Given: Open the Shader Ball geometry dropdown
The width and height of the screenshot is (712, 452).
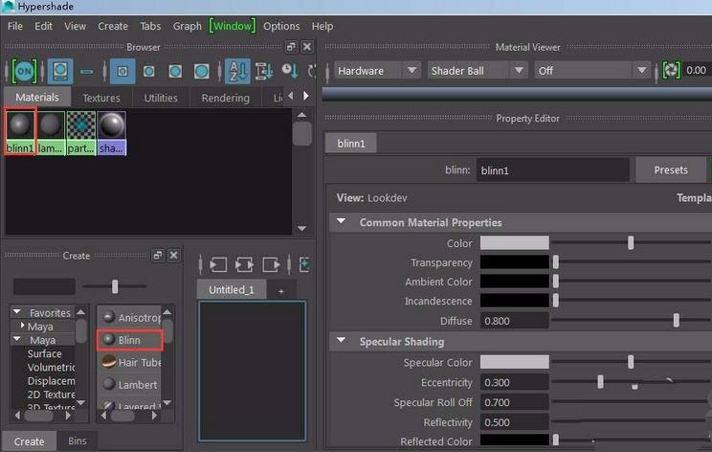Looking at the screenshot, I should [477, 71].
